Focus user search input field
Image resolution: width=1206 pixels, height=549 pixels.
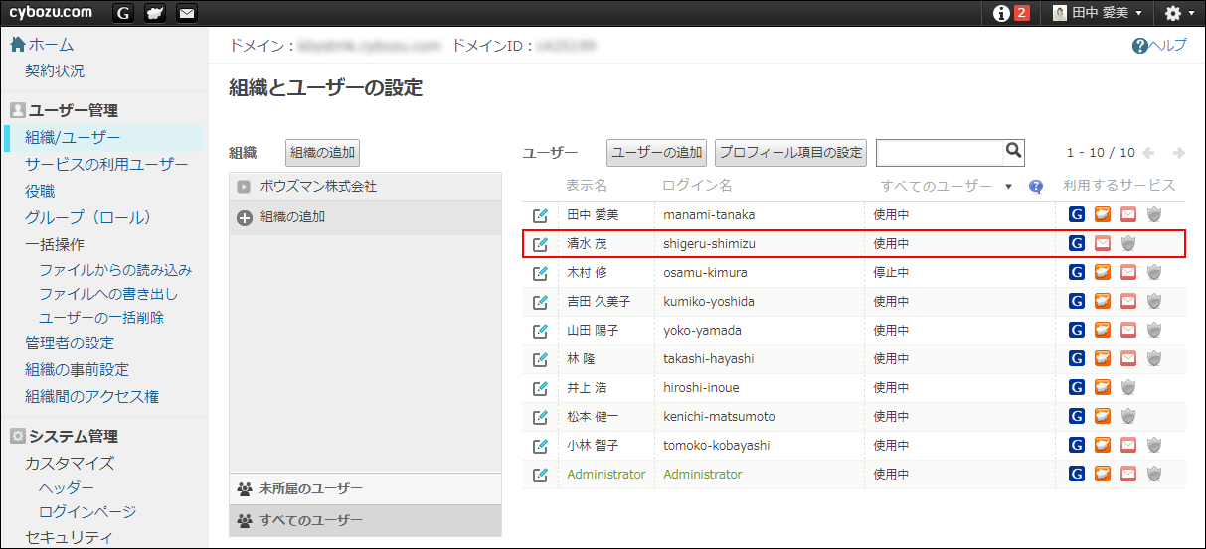[940, 152]
